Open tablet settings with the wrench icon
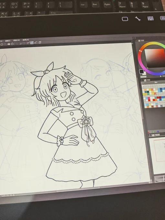165x220 pixels. [138, 18]
